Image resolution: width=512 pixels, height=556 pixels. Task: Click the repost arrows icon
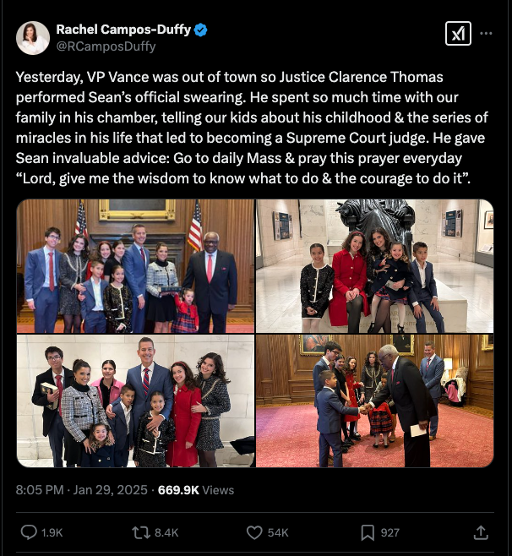click(141, 532)
